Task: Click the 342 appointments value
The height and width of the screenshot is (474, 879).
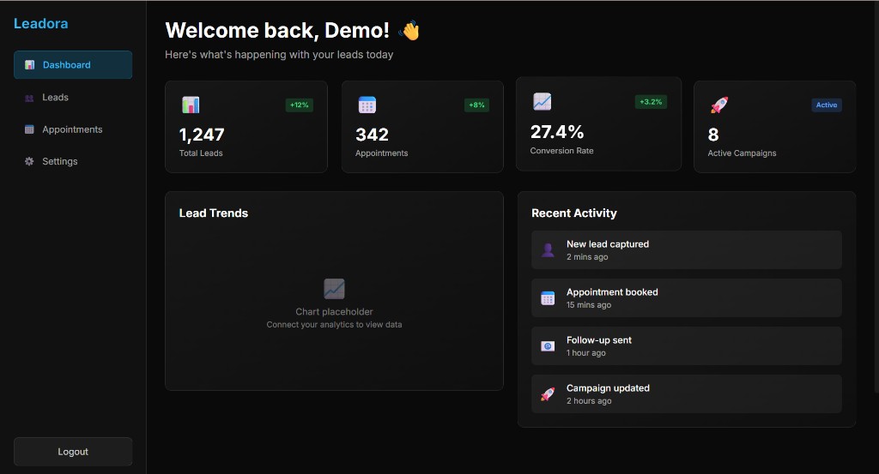Action: coord(373,135)
